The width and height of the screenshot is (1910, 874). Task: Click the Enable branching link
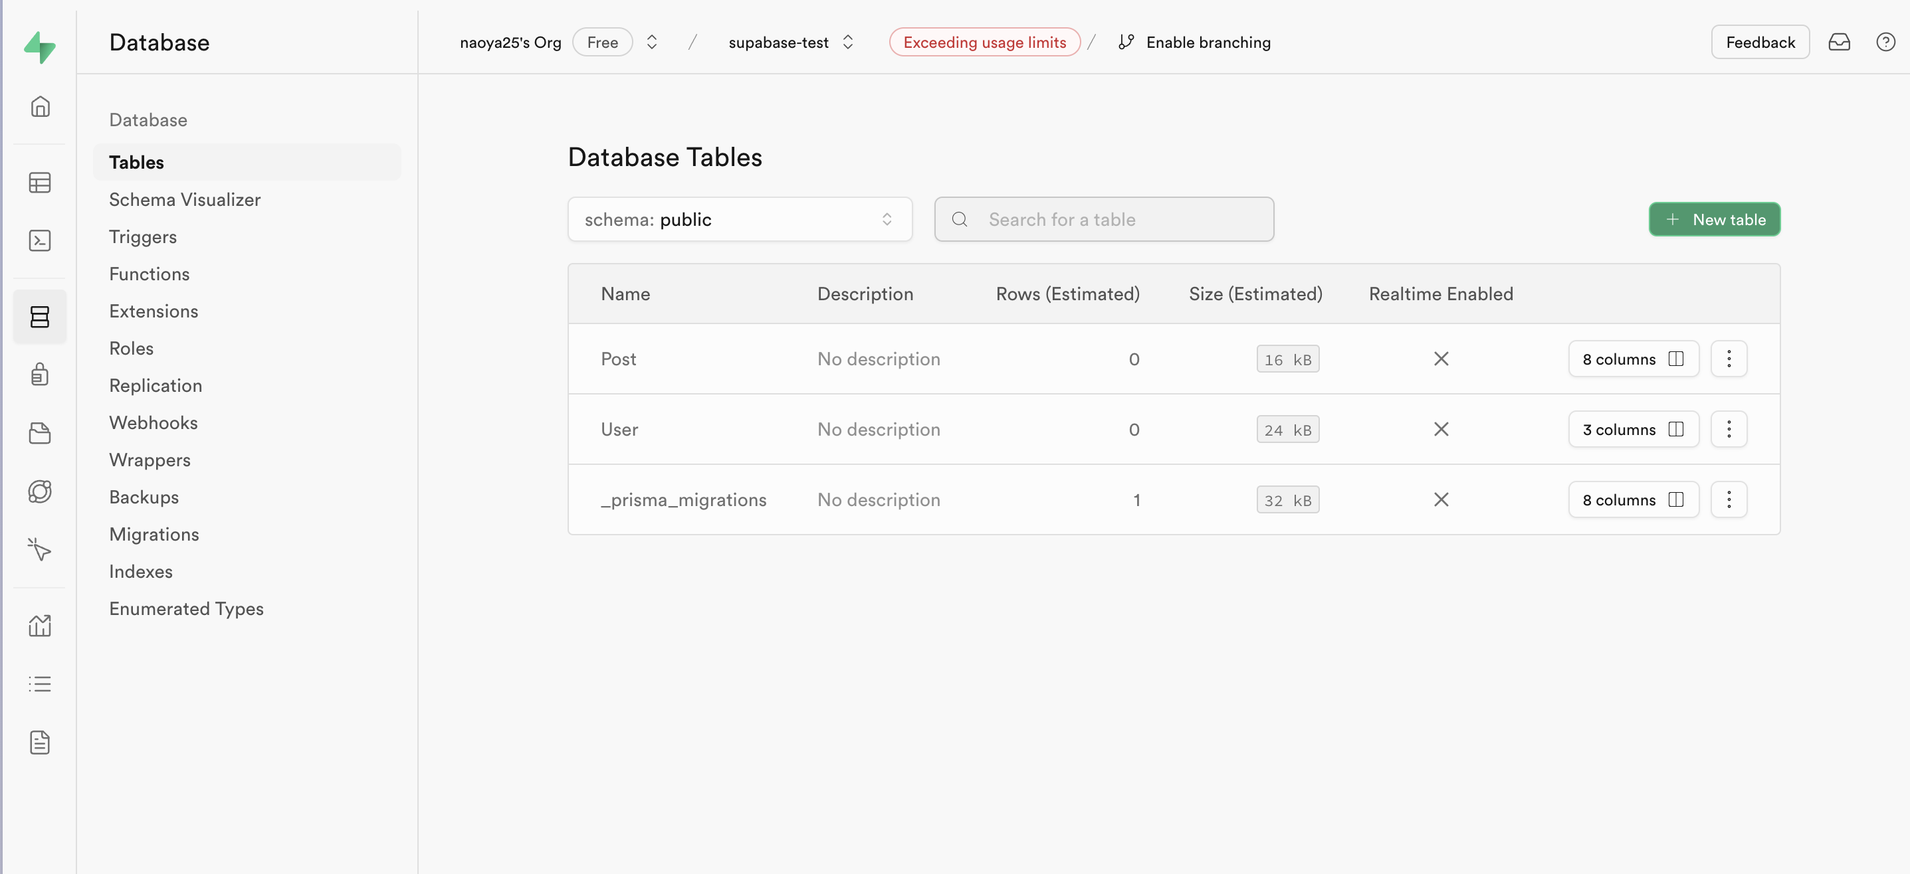click(1207, 43)
